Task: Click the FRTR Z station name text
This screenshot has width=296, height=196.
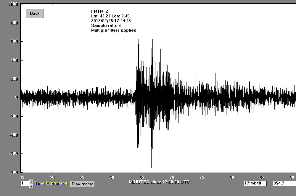Action: coord(100,11)
